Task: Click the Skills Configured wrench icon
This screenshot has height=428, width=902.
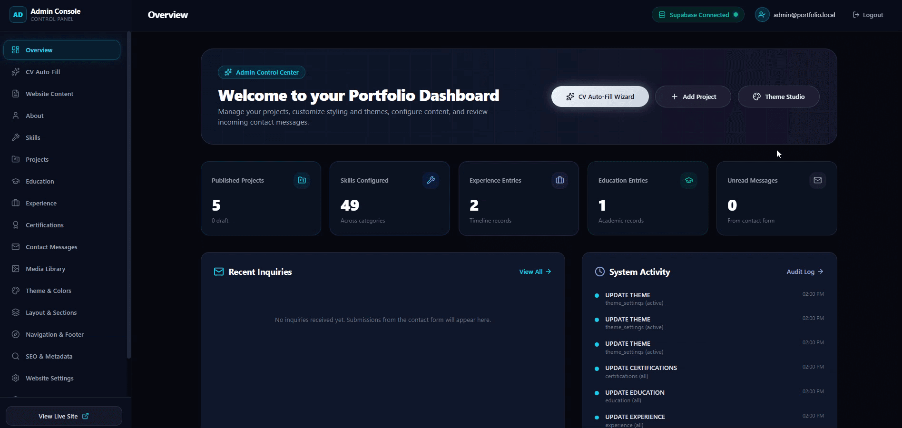Action: tap(431, 180)
